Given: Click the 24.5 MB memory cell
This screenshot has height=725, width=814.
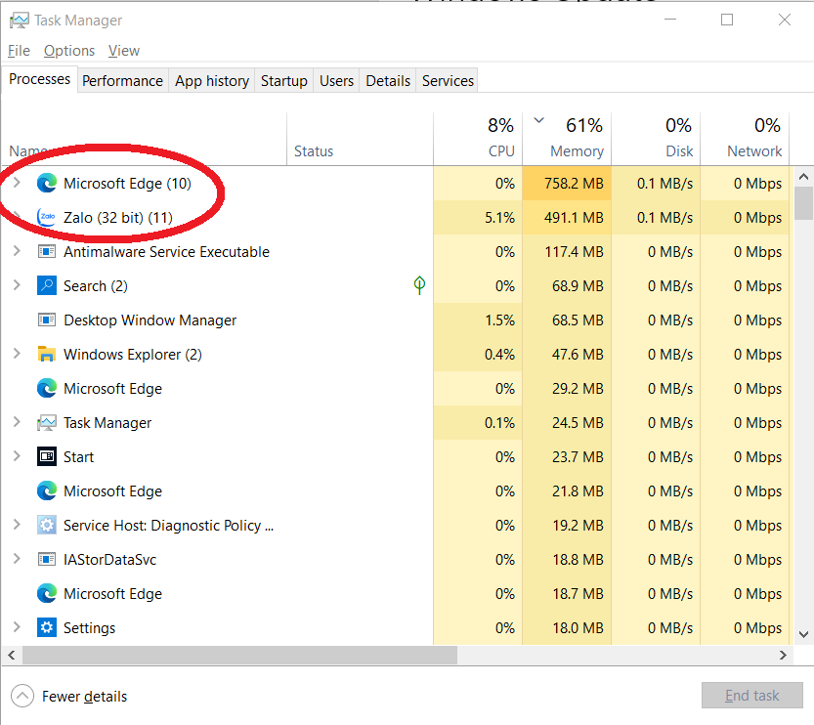Looking at the screenshot, I should click(567, 423).
